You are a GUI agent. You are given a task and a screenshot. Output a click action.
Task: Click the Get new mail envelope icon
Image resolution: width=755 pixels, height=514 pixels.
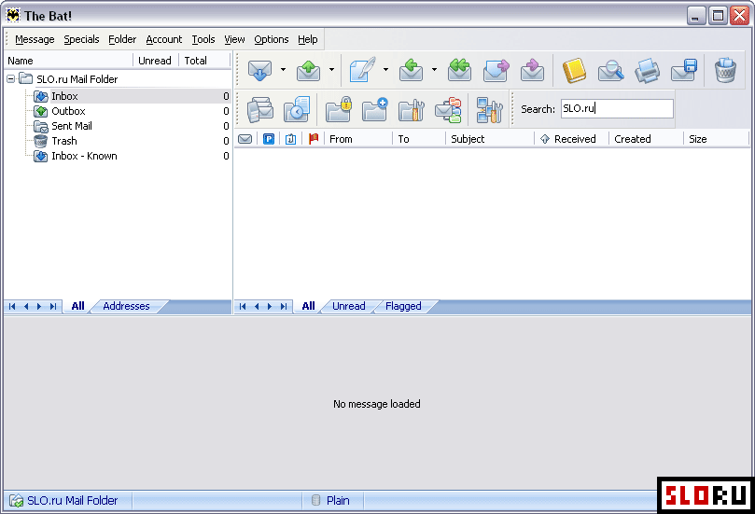tap(260, 70)
